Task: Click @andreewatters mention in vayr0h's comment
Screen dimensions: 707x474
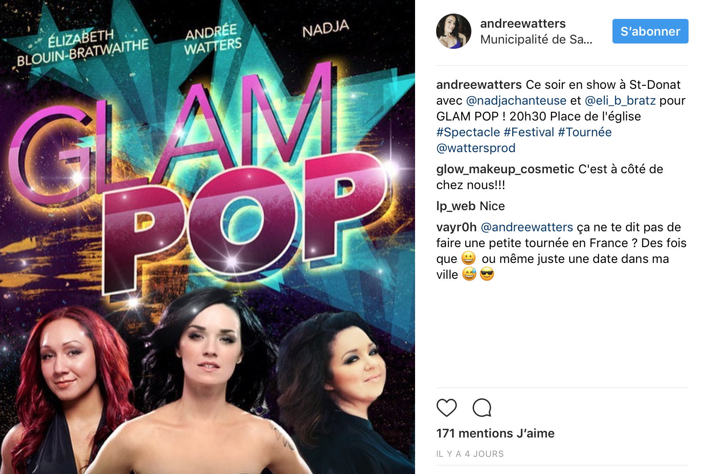Action: tap(527, 227)
